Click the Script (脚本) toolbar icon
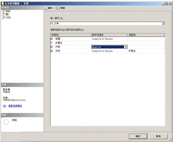Viewport: 173px width, 142px height. (46, 8)
